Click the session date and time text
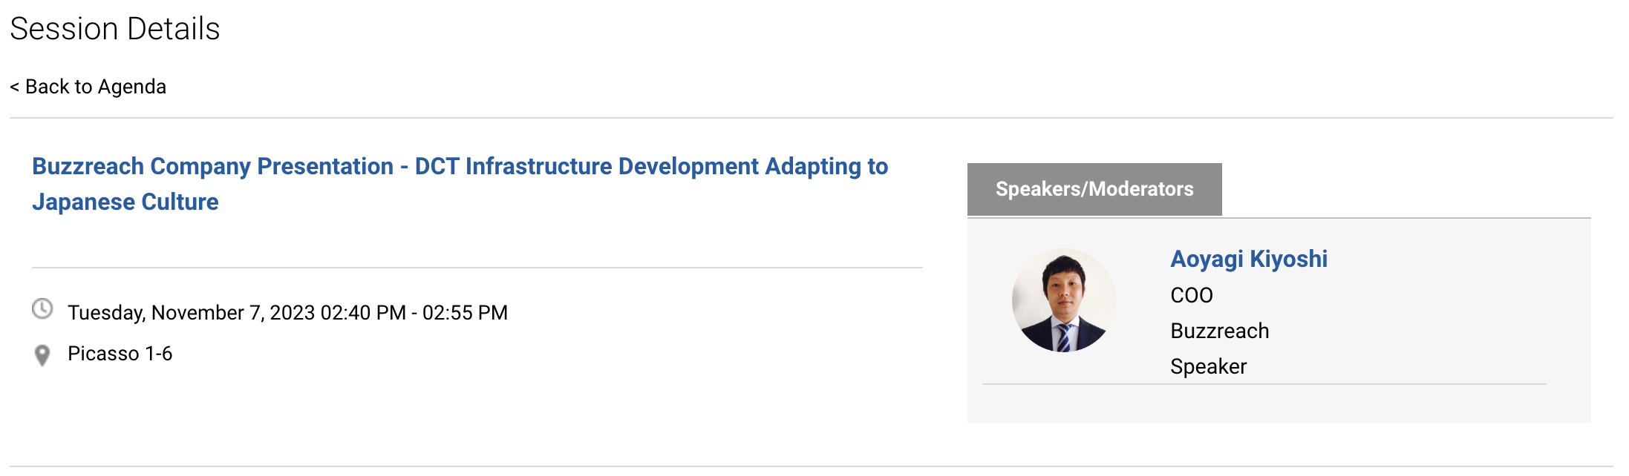 [x=287, y=313]
